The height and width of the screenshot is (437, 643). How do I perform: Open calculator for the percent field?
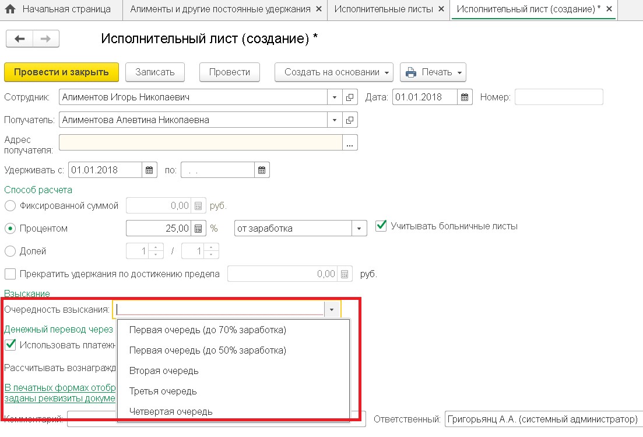[198, 229]
